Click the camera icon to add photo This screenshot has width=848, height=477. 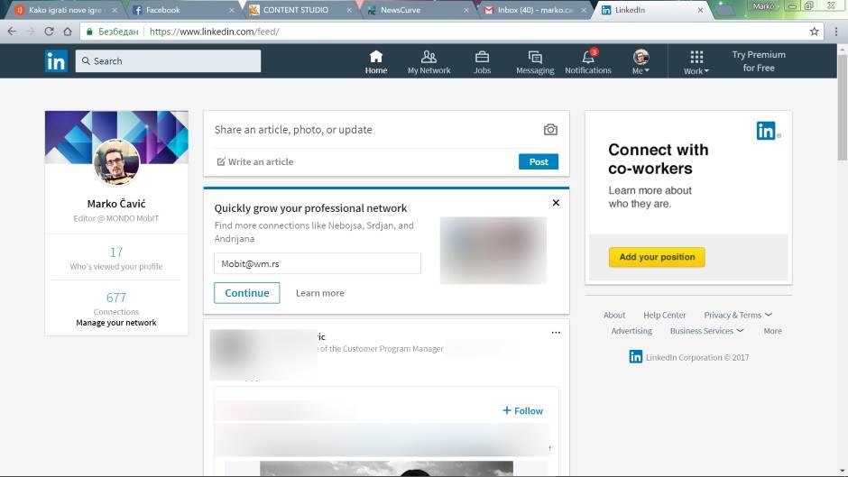(550, 129)
